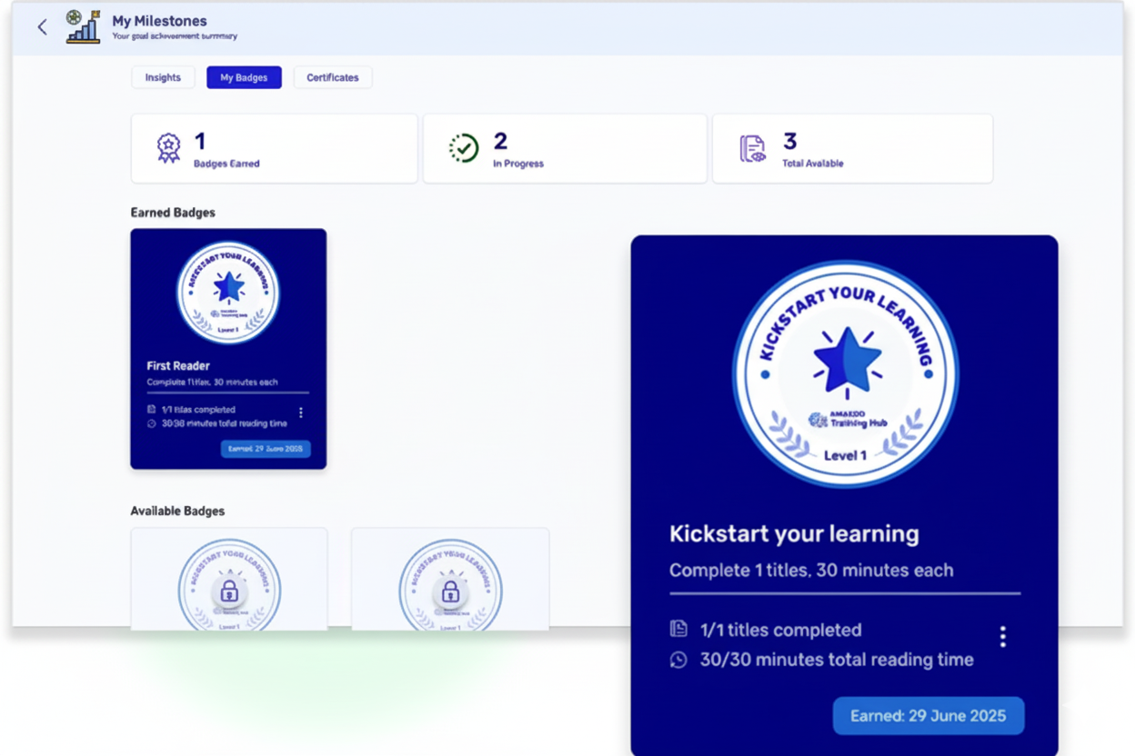The image size is (1135, 756).
Task: Click the lock on first available badge
Action: (229, 593)
